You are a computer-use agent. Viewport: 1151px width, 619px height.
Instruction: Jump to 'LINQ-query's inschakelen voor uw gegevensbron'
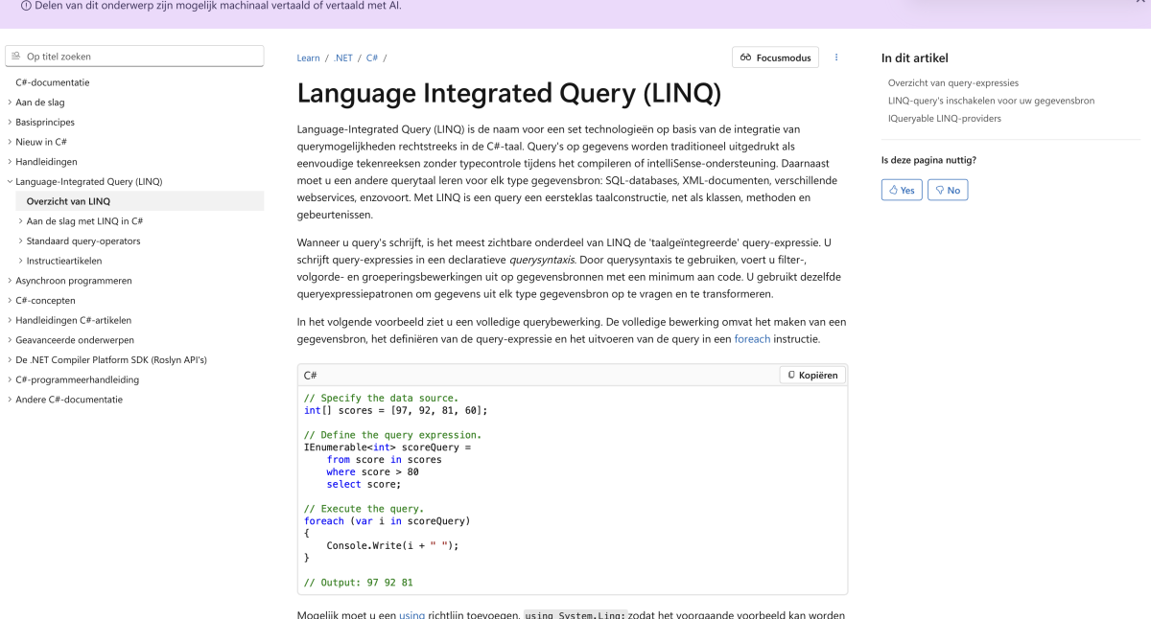click(x=991, y=101)
